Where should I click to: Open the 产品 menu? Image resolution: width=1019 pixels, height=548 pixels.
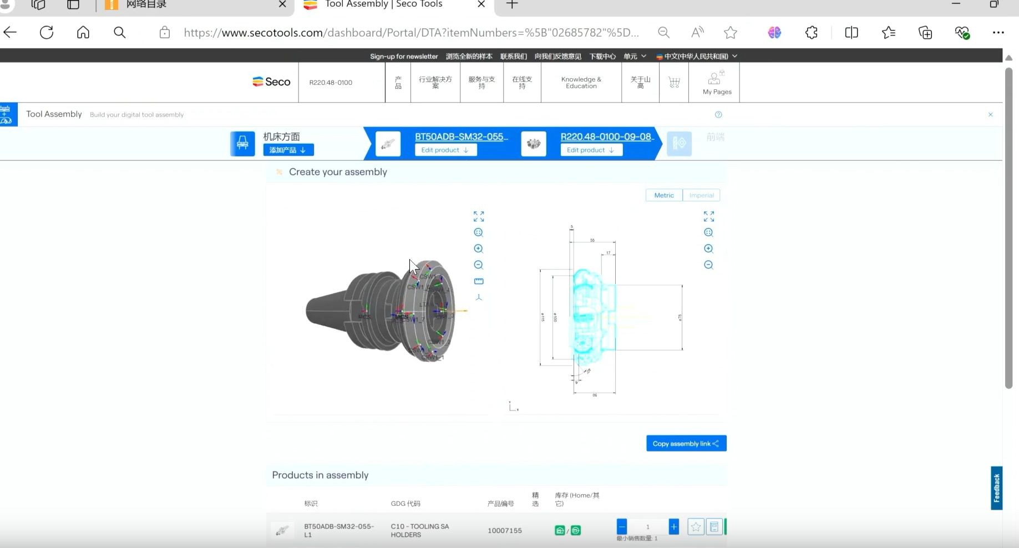tap(398, 83)
